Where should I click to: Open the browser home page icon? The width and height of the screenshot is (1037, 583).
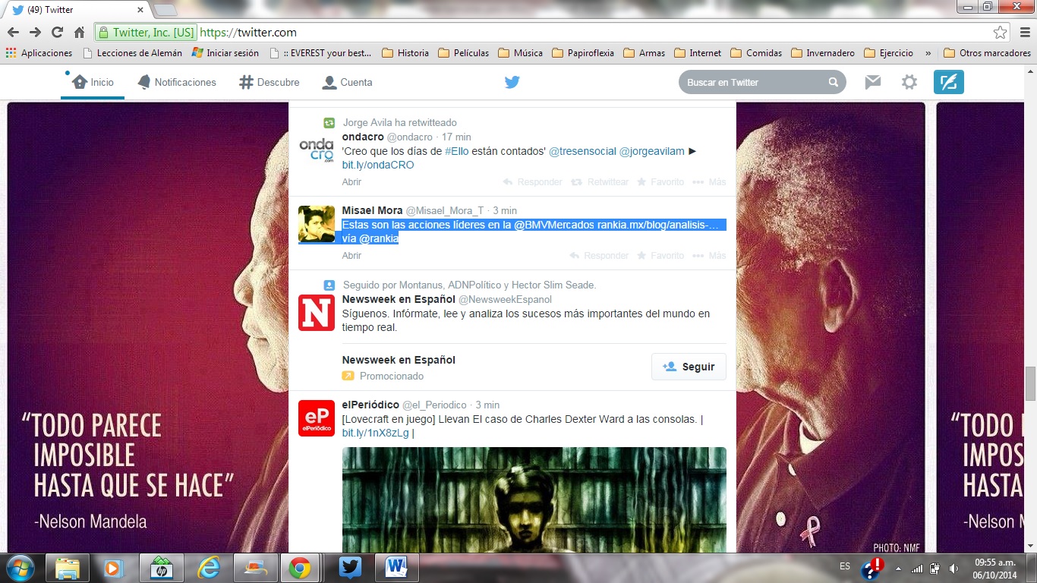tap(79, 33)
